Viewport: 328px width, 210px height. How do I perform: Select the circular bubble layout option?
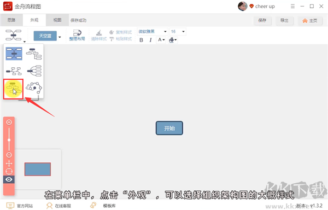[34, 88]
